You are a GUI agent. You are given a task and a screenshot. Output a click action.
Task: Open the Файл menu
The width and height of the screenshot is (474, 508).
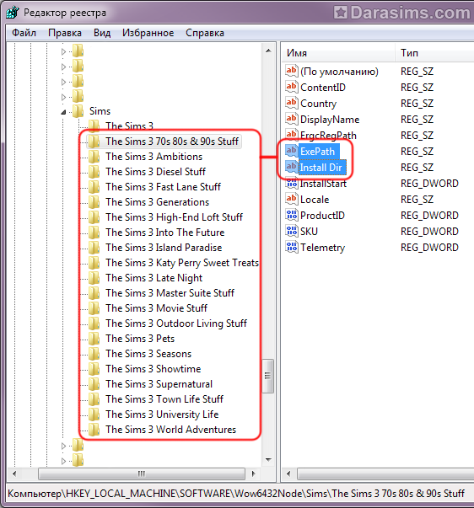[x=24, y=33]
